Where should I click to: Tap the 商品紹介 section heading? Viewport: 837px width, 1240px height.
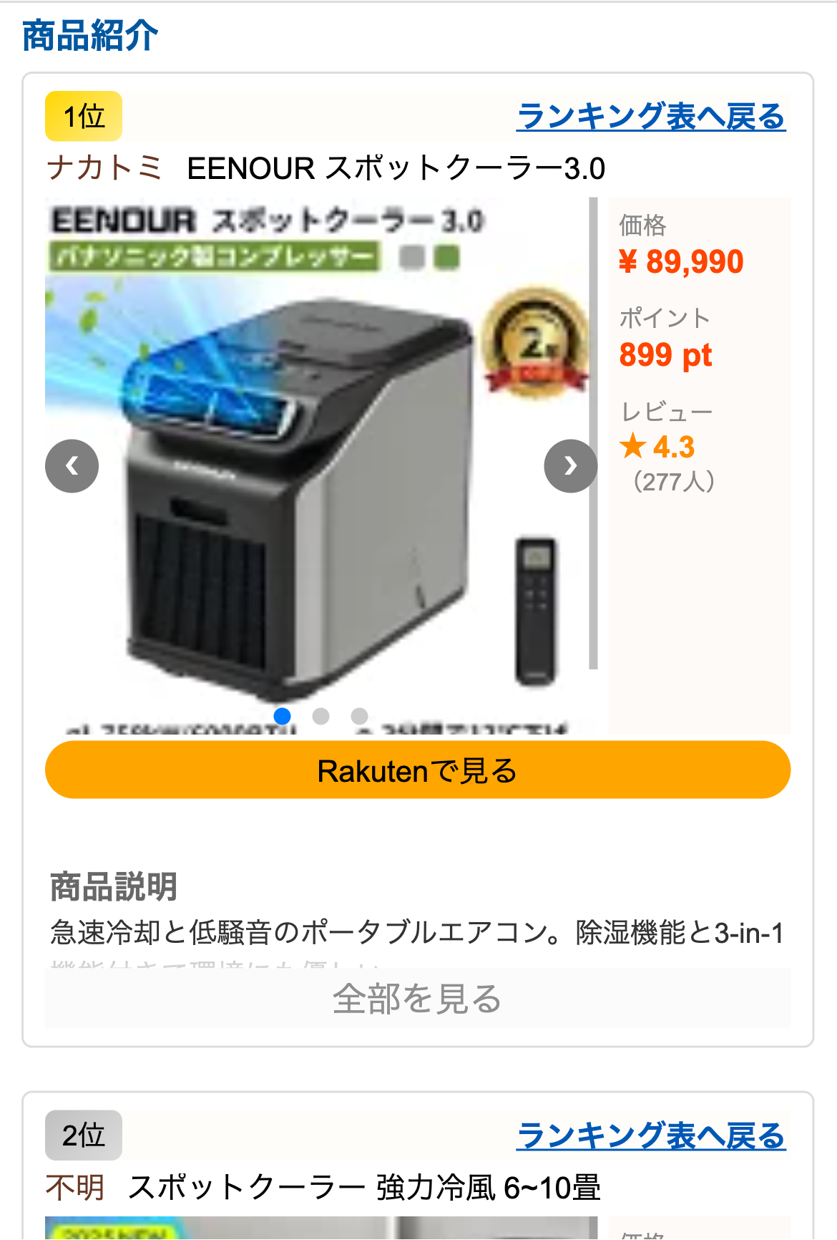[x=90, y=36]
